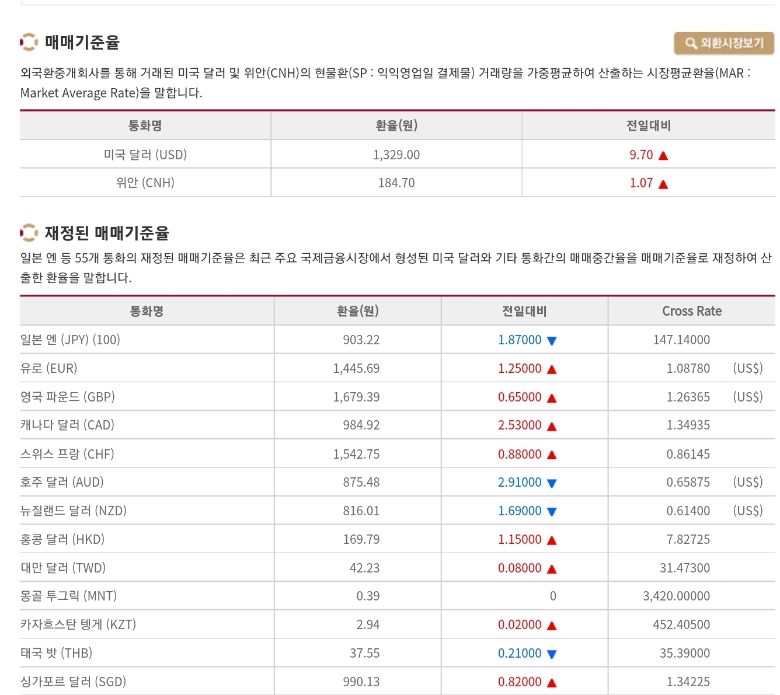
Task: Click HKD cross rate 7.82725
Action: point(688,539)
